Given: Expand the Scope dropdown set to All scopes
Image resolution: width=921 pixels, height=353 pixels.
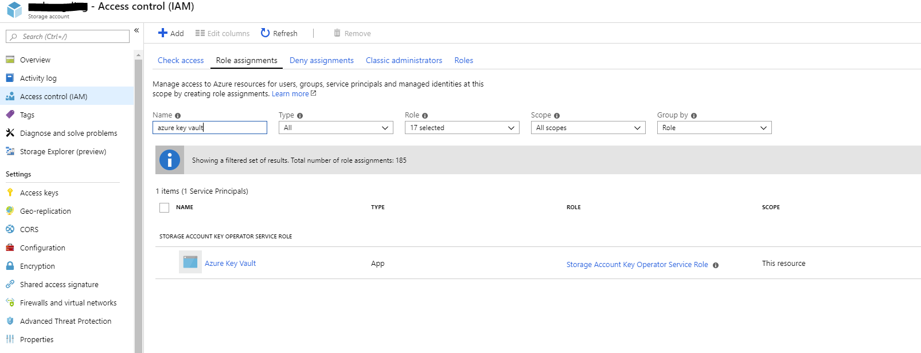Looking at the screenshot, I should [x=588, y=128].
